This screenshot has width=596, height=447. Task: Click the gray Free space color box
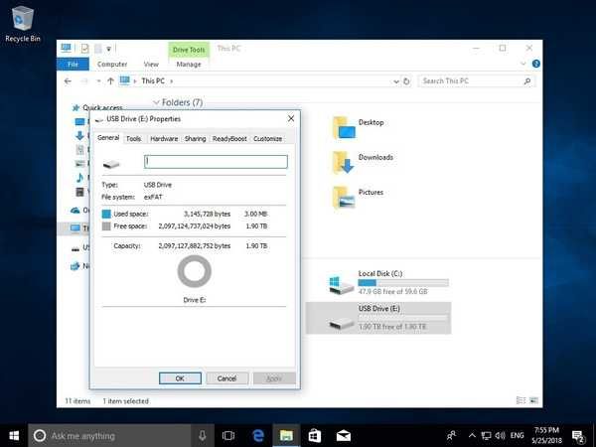coord(106,226)
